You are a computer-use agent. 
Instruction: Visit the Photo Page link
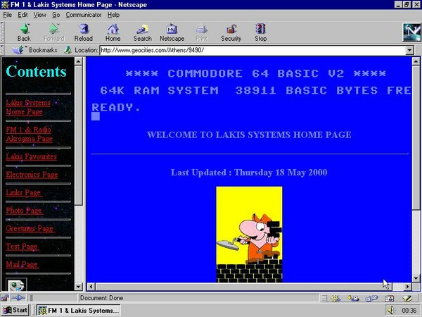24,211
